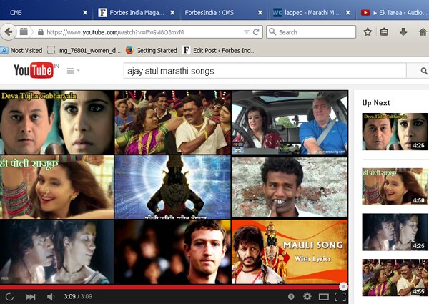Go to the YouTube home logo
Screen dimensions: 429x304
tap(32, 70)
